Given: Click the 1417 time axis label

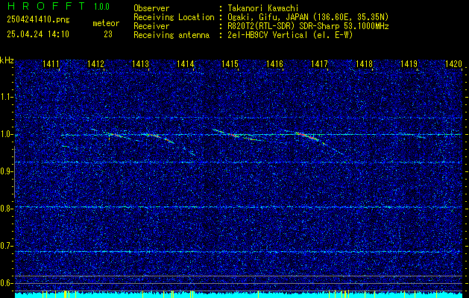Looking at the screenshot, I should [x=319, y=64].
